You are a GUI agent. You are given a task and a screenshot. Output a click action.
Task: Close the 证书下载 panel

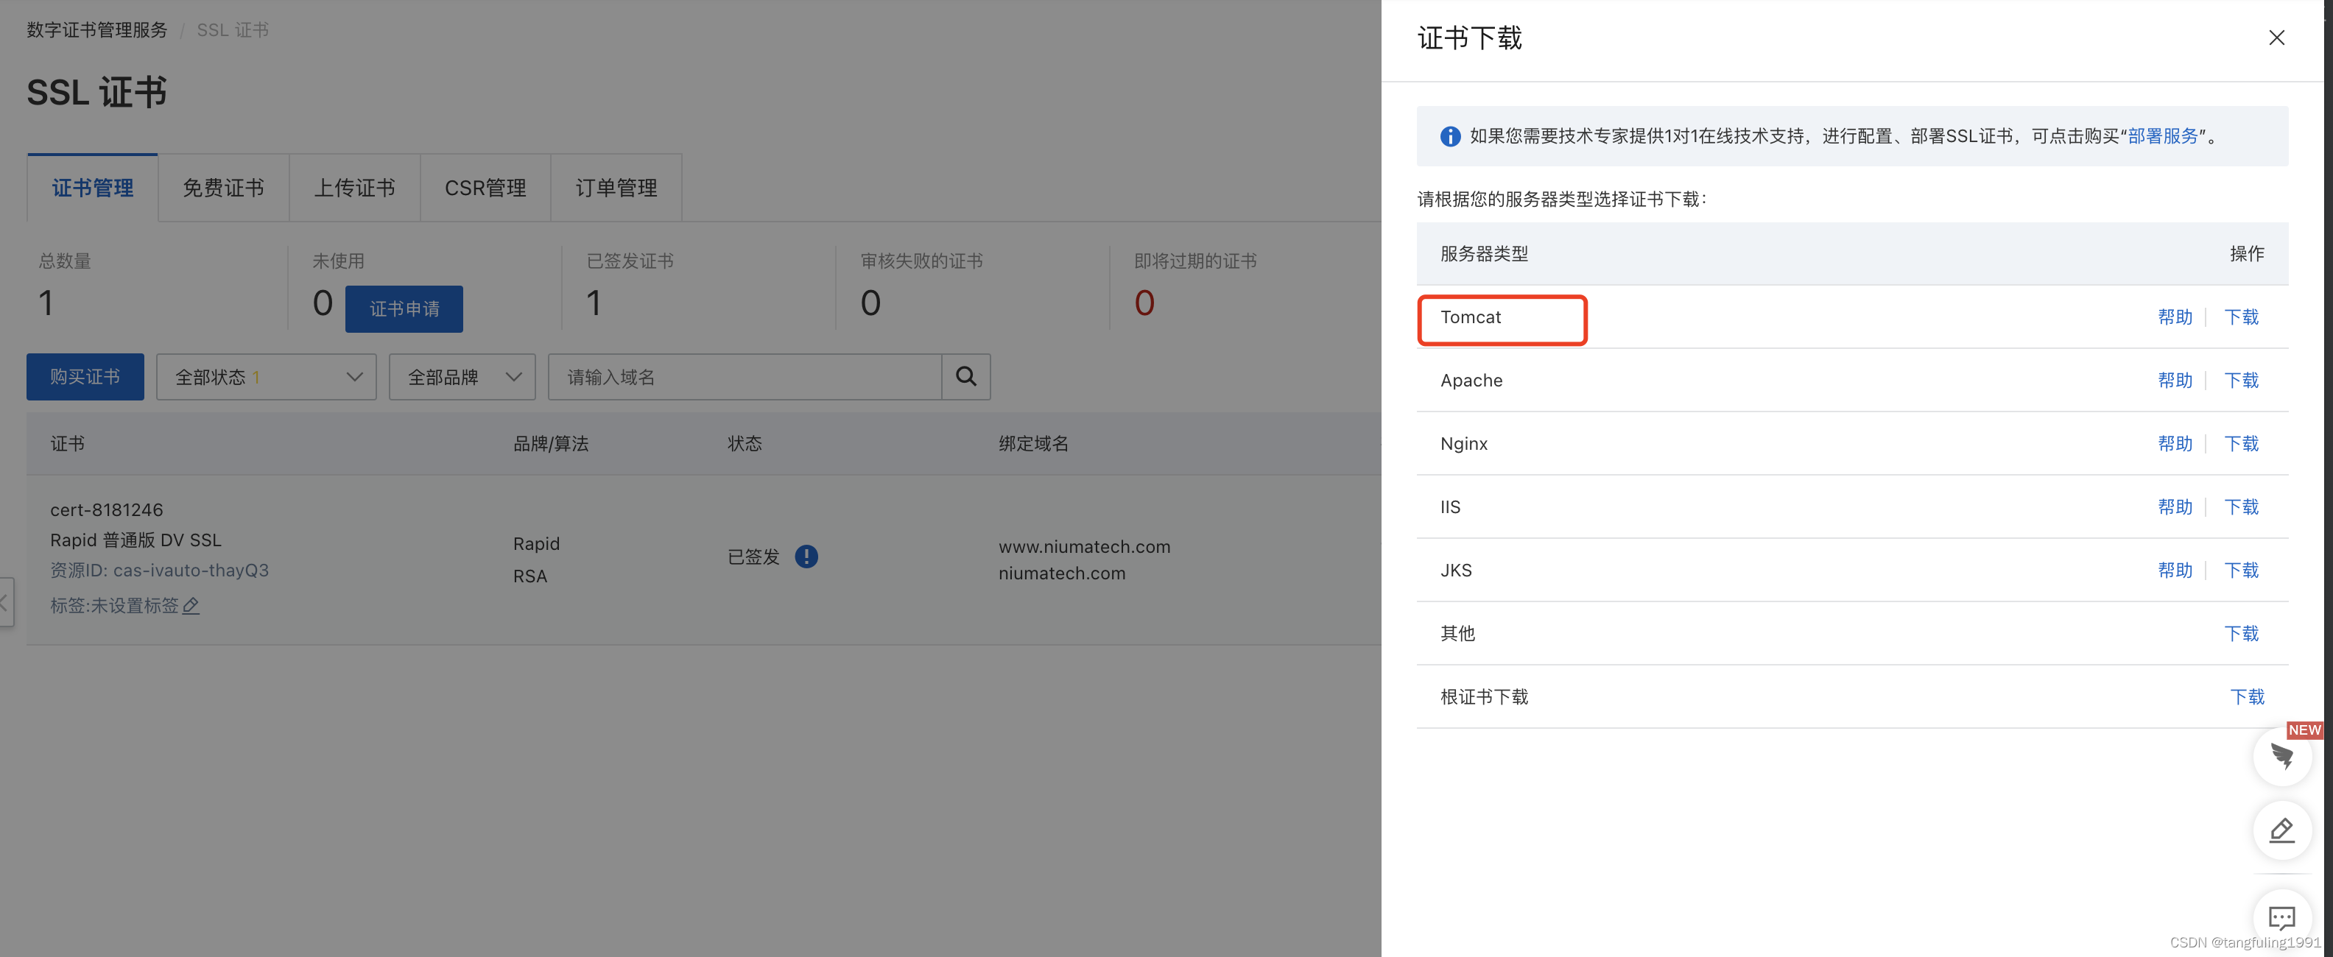2276,37
